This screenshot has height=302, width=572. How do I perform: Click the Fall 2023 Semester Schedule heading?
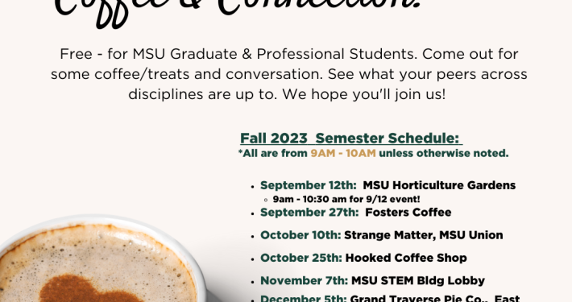click(x=351, y=139)
